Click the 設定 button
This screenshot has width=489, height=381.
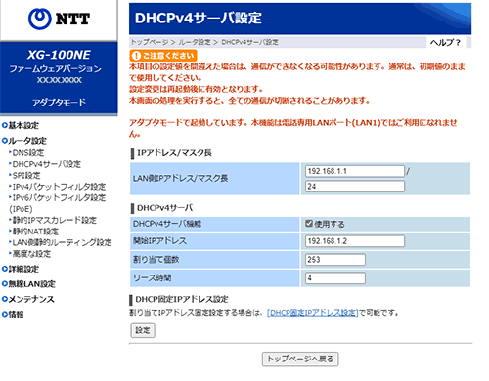143,330
